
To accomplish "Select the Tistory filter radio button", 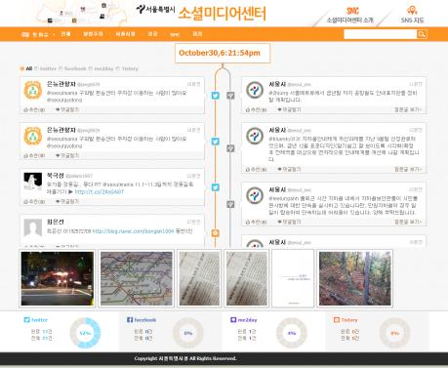I will click(118, 68).
